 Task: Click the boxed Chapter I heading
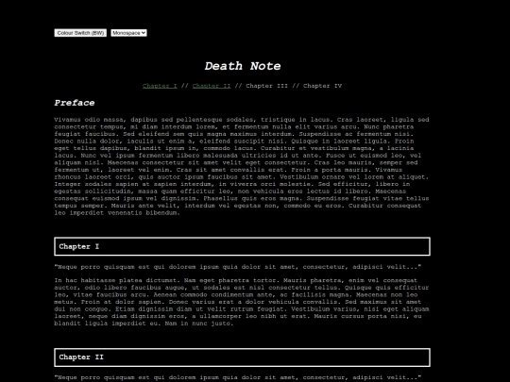point(243,246)
